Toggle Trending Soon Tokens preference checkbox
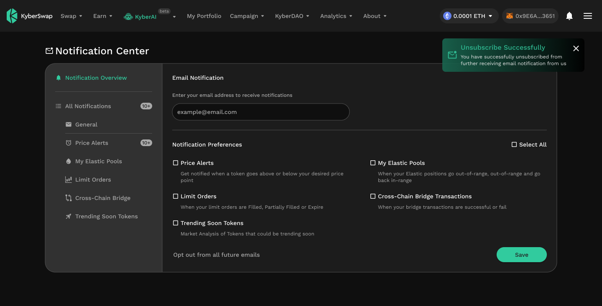This screenshot has height=306, width=602. tap(176, 223)
